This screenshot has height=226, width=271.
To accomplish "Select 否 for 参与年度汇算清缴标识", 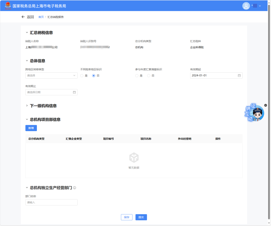I will pos(148,75).
